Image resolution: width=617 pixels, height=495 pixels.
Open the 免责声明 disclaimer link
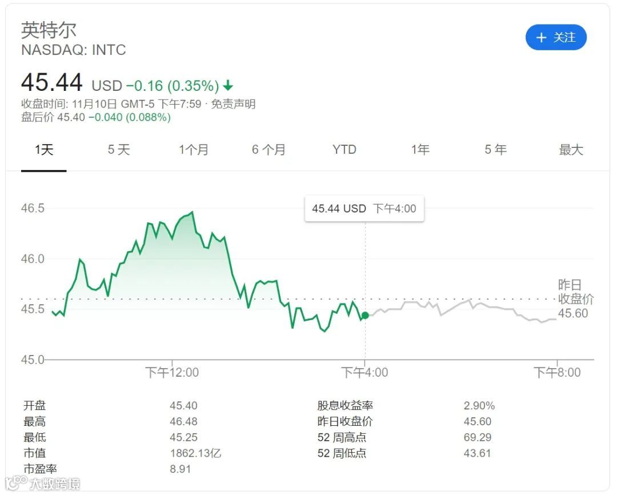pos(233,104)
